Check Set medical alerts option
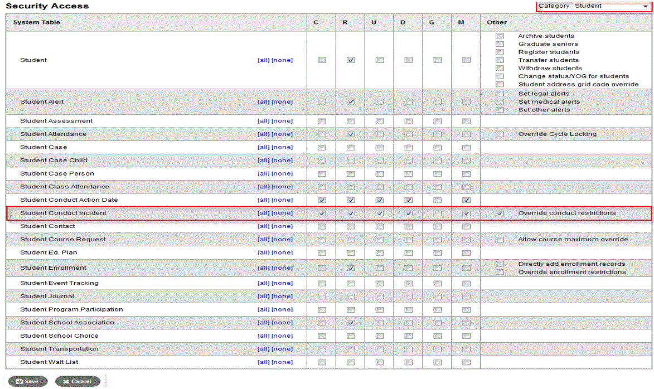Image resolution: width=654 pixels, height=389 pixels. point(500,102)
